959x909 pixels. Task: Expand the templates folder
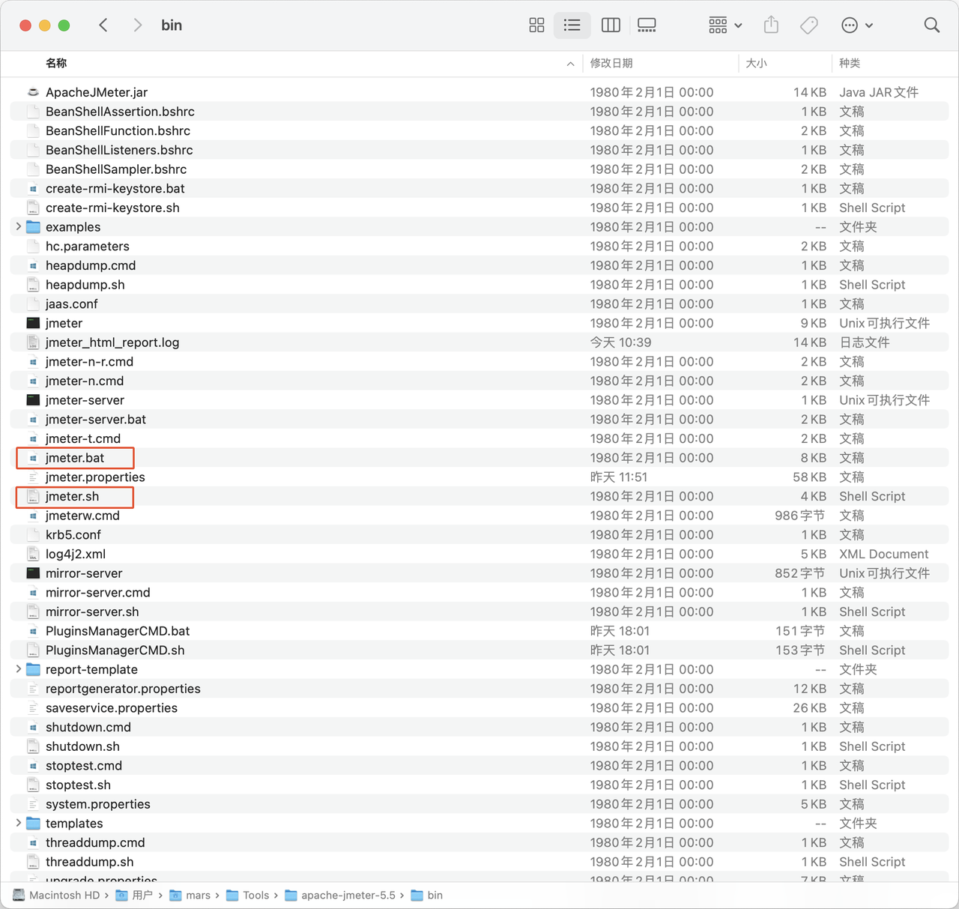tap(19, 824)
